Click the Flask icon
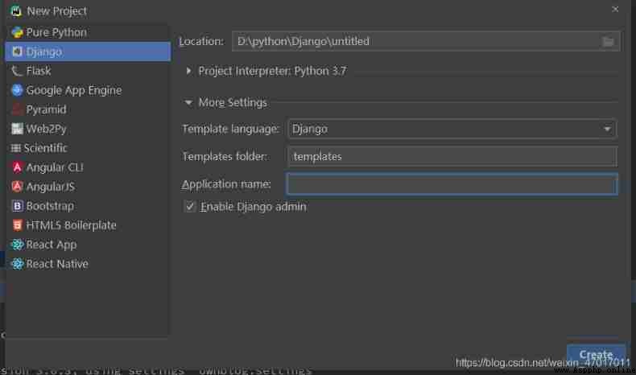Screen dimensions: 636x375 tap(17, 71)
